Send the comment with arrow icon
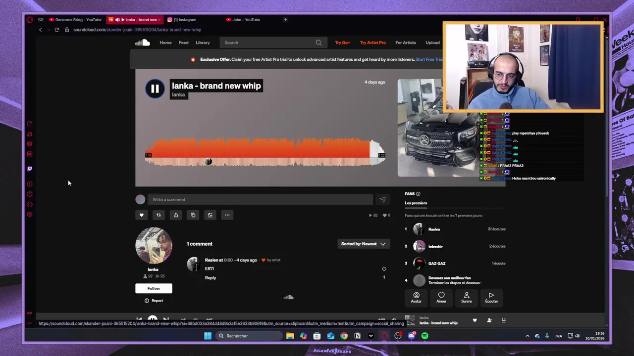Viewport: 634px width, 356px height. (x=382, y=200)
